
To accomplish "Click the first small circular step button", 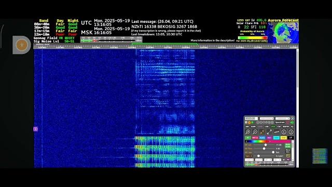I will tap(258, 123).
